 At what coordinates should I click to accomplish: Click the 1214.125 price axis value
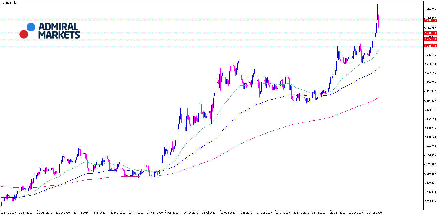coord(431,201)
